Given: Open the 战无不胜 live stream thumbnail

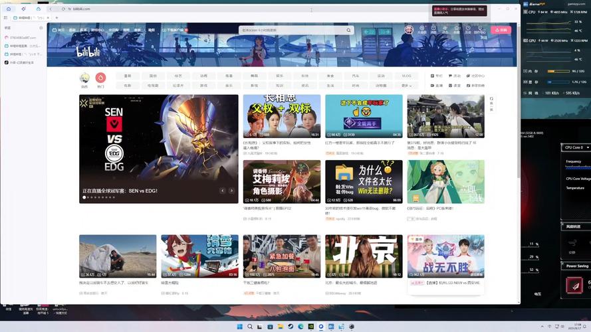Looking at the screenshot, I should tap(446, 256).
